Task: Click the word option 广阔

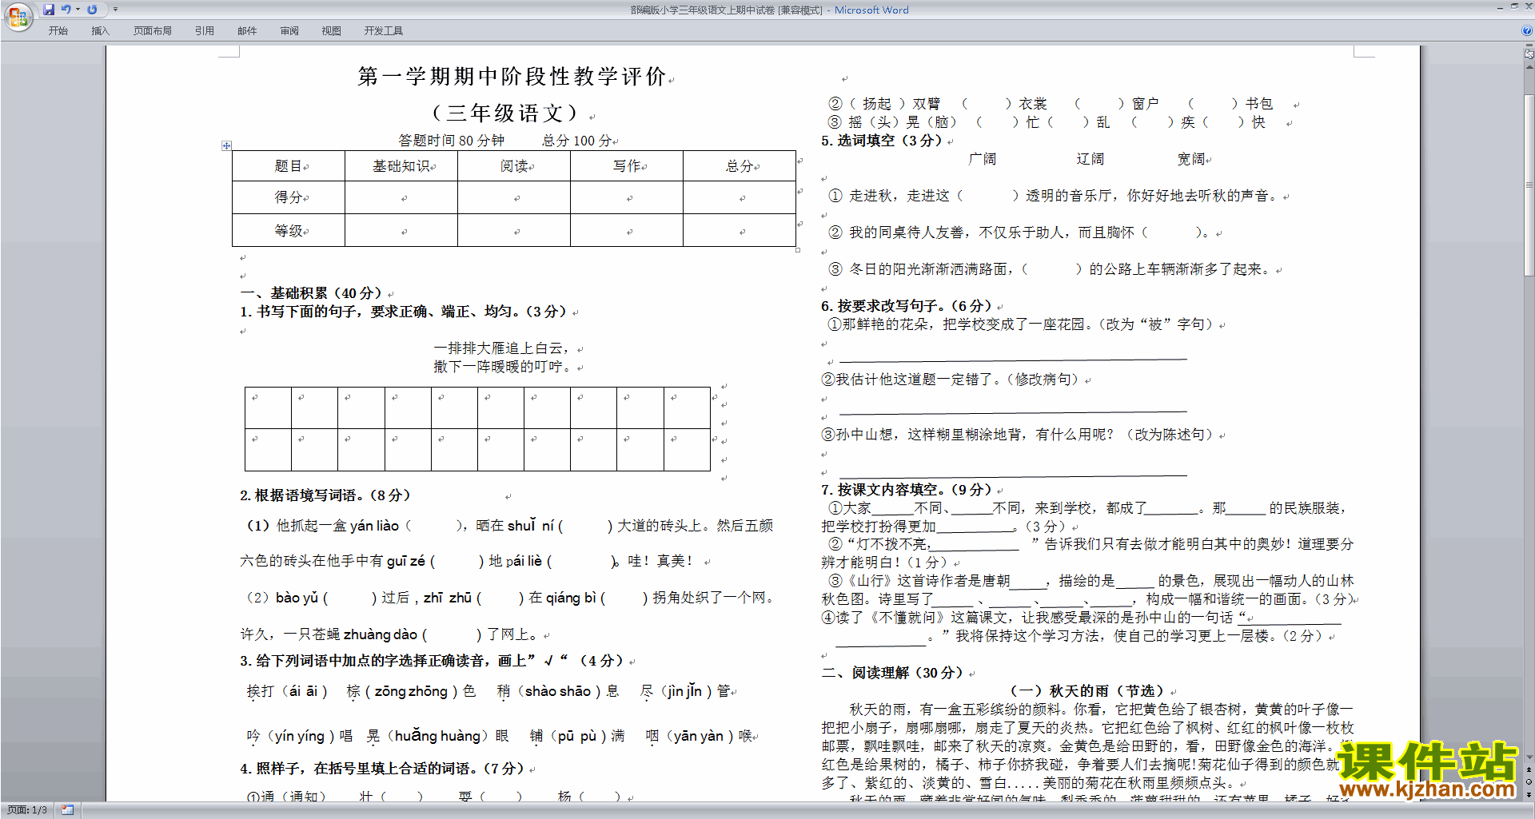Action: tap(983, 159)
